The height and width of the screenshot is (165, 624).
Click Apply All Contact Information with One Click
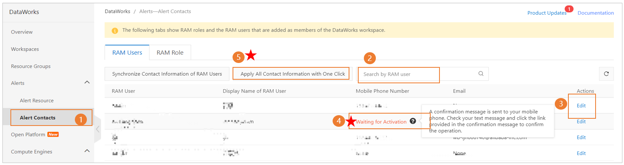pyautogui.click(x=293, y=74)
